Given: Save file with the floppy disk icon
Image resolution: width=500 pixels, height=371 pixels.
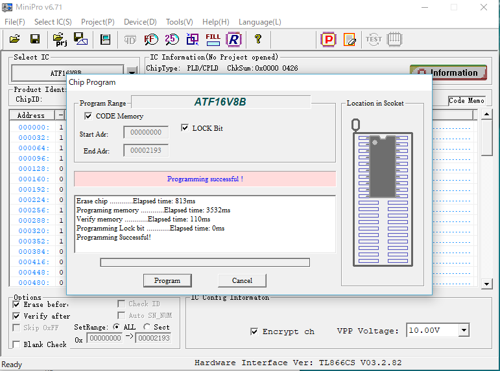Looking at the screenshot, I should point(35,39).
